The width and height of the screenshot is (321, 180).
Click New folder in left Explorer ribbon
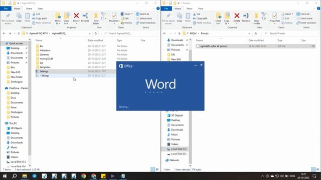tap(96, 18)
